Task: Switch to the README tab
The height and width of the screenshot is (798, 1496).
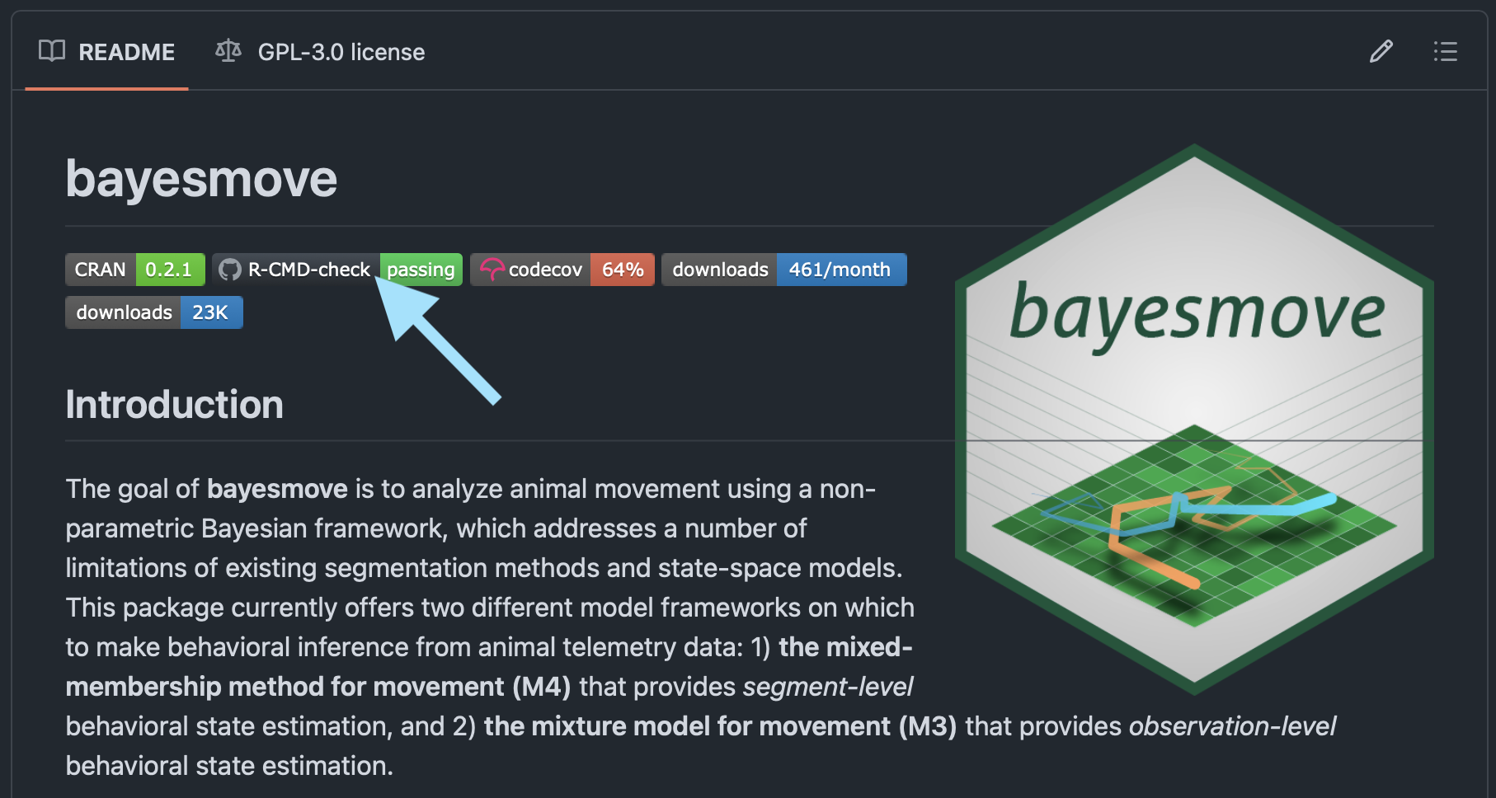Action: click(107, 52)
